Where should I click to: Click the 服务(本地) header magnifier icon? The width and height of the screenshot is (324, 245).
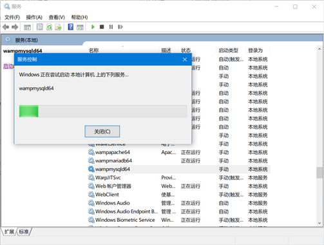click(x=8, y=40)
